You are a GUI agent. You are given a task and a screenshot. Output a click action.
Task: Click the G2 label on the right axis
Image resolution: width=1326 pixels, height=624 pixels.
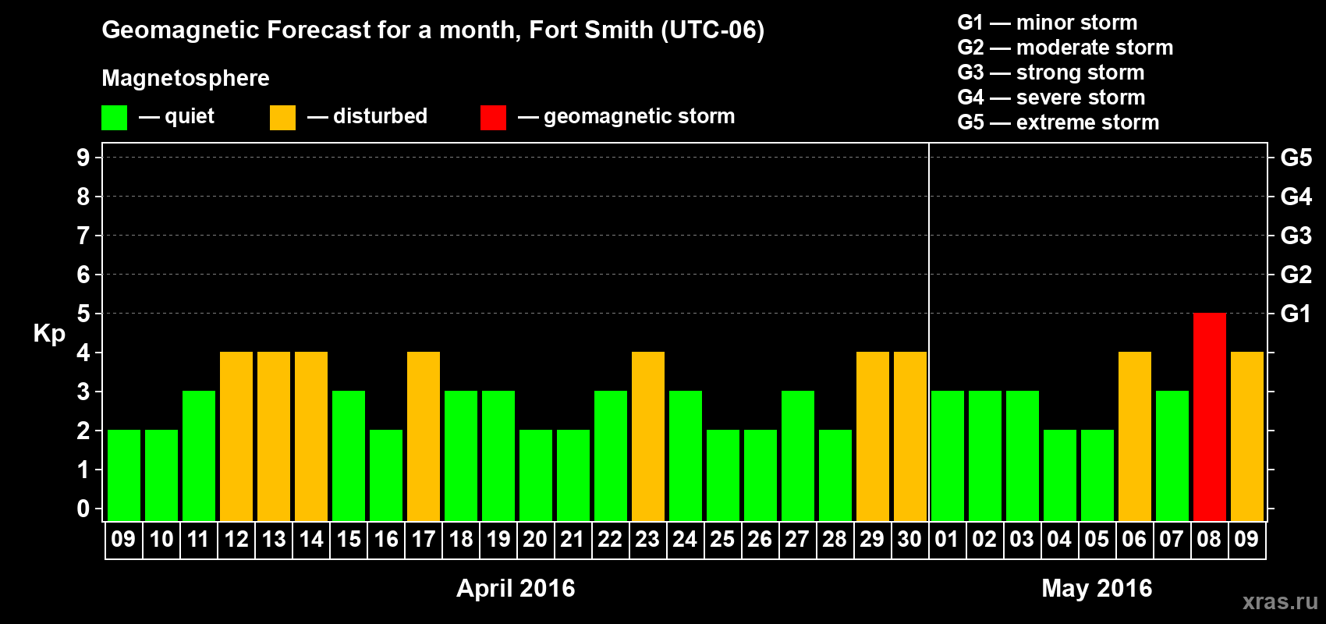click(1296, 275)
